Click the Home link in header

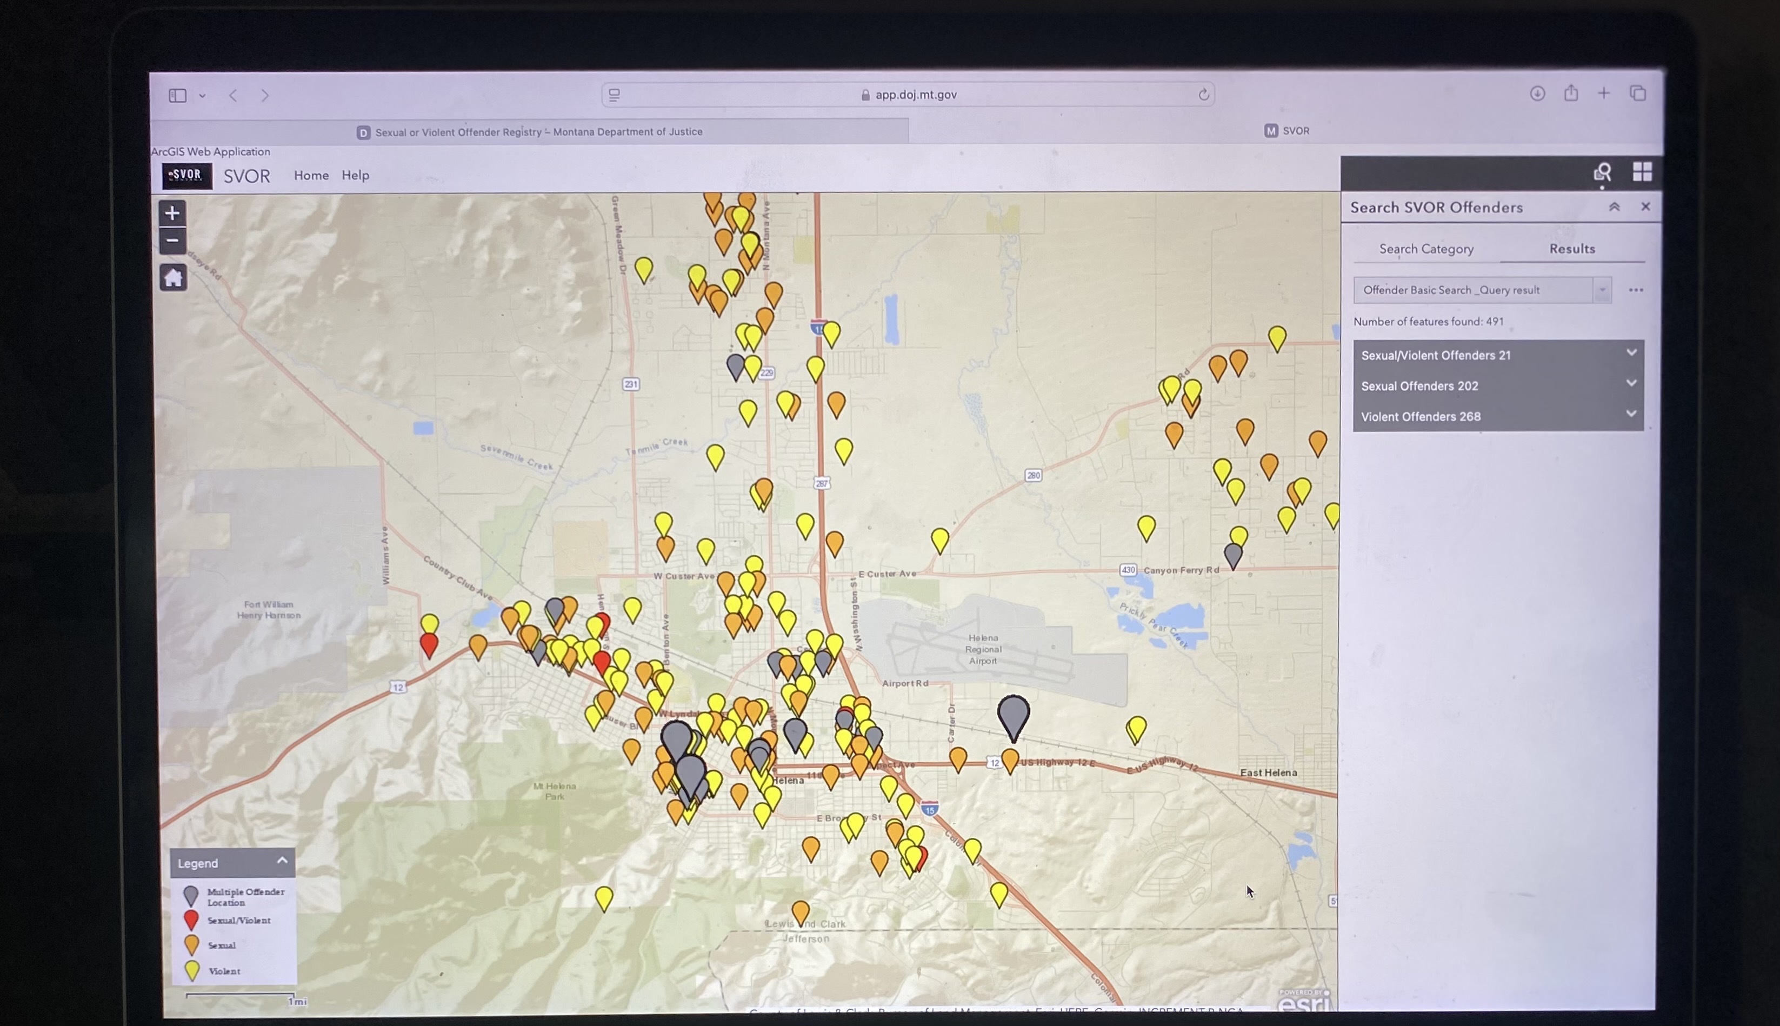tap(311, 176)
